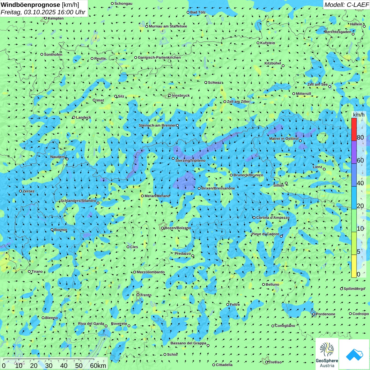
Task: Click the Cles label
Action: pyautogui.click(x=134, y=247)
